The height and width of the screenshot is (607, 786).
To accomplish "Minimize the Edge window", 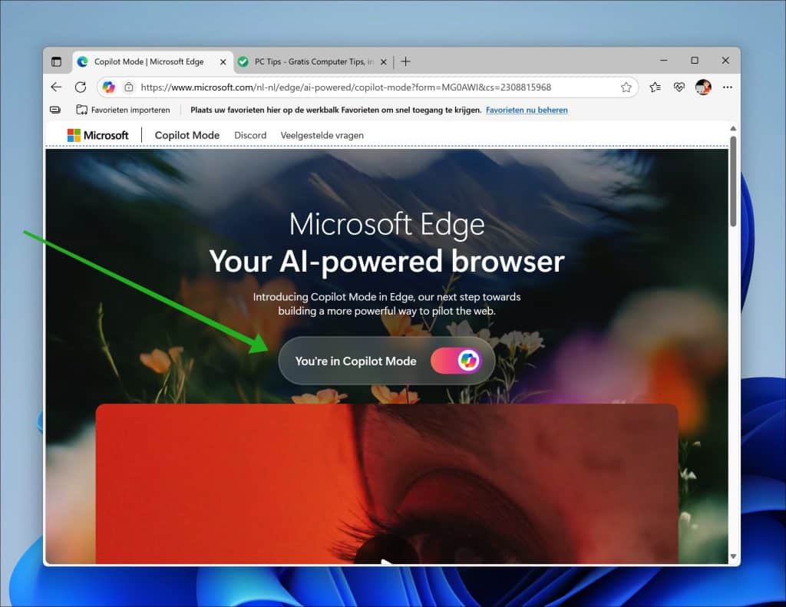I will pos(664,61).
